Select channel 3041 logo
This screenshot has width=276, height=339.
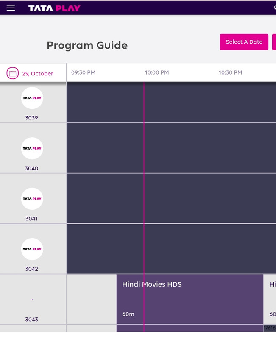(x=32, y=199)
